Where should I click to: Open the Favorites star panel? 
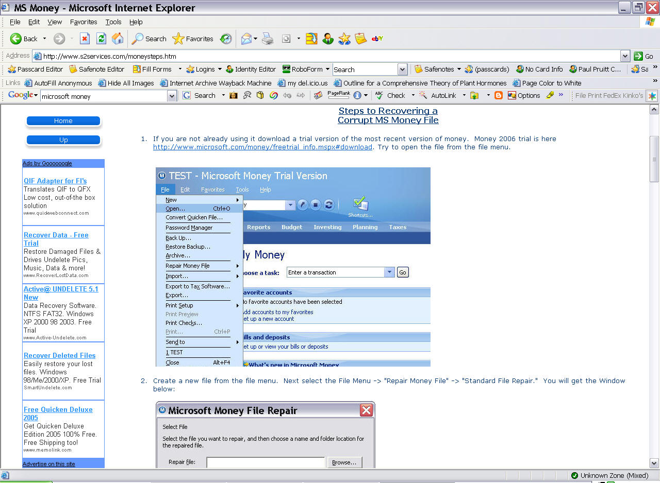tap(192, 39)
